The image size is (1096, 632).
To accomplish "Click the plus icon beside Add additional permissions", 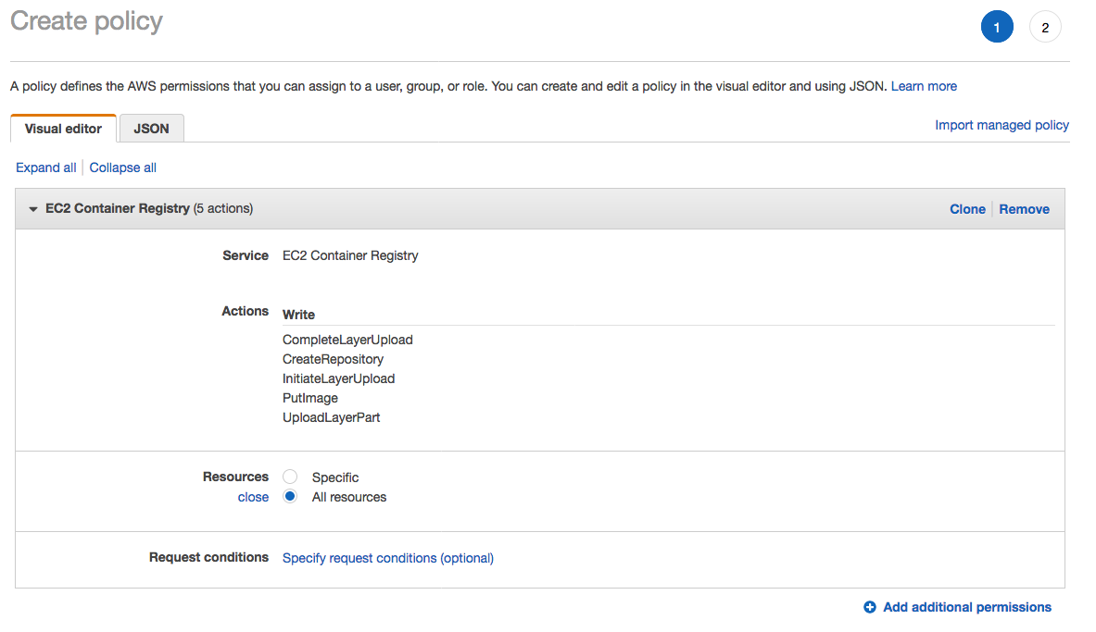I will pos(870,608).
